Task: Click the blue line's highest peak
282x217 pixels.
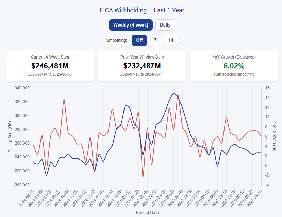Action: coord(174,93)
